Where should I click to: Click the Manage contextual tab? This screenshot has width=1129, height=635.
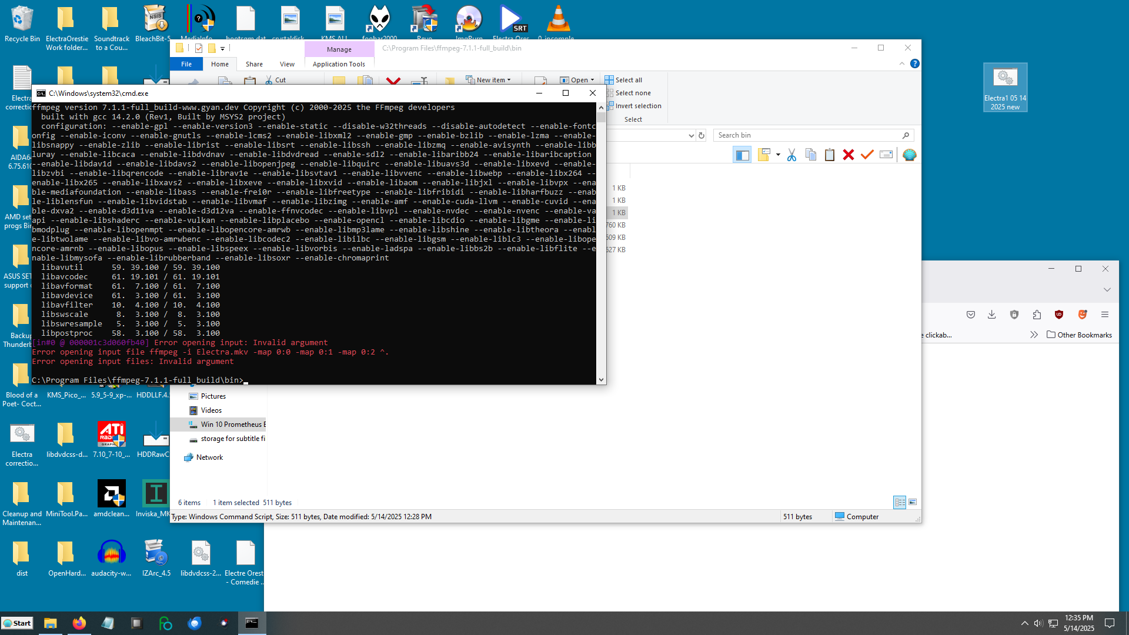tap(339, 49)
